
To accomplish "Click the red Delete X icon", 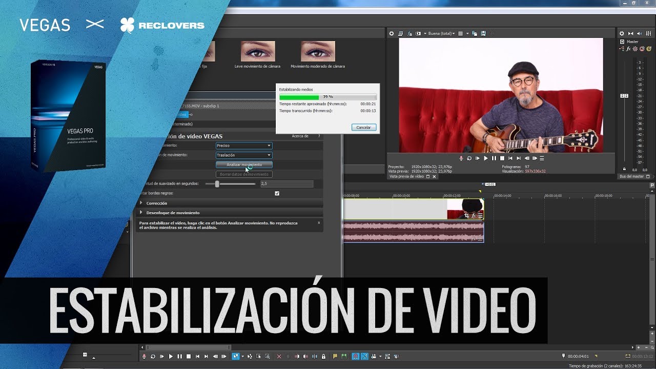I will (x=279, y=356).
